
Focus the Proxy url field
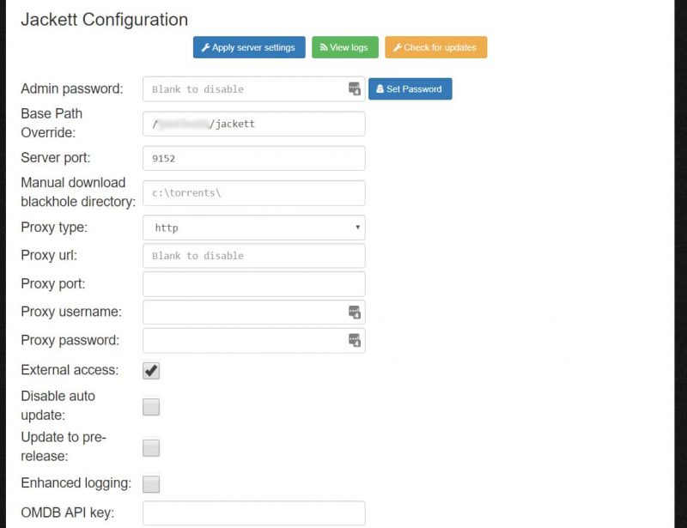(x=253, y=256)
